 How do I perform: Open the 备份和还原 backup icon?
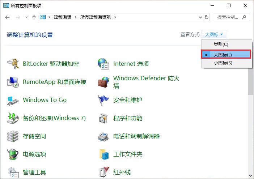pos(13,118)
